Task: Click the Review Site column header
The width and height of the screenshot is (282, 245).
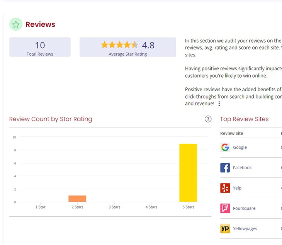Action: point(232,133)
